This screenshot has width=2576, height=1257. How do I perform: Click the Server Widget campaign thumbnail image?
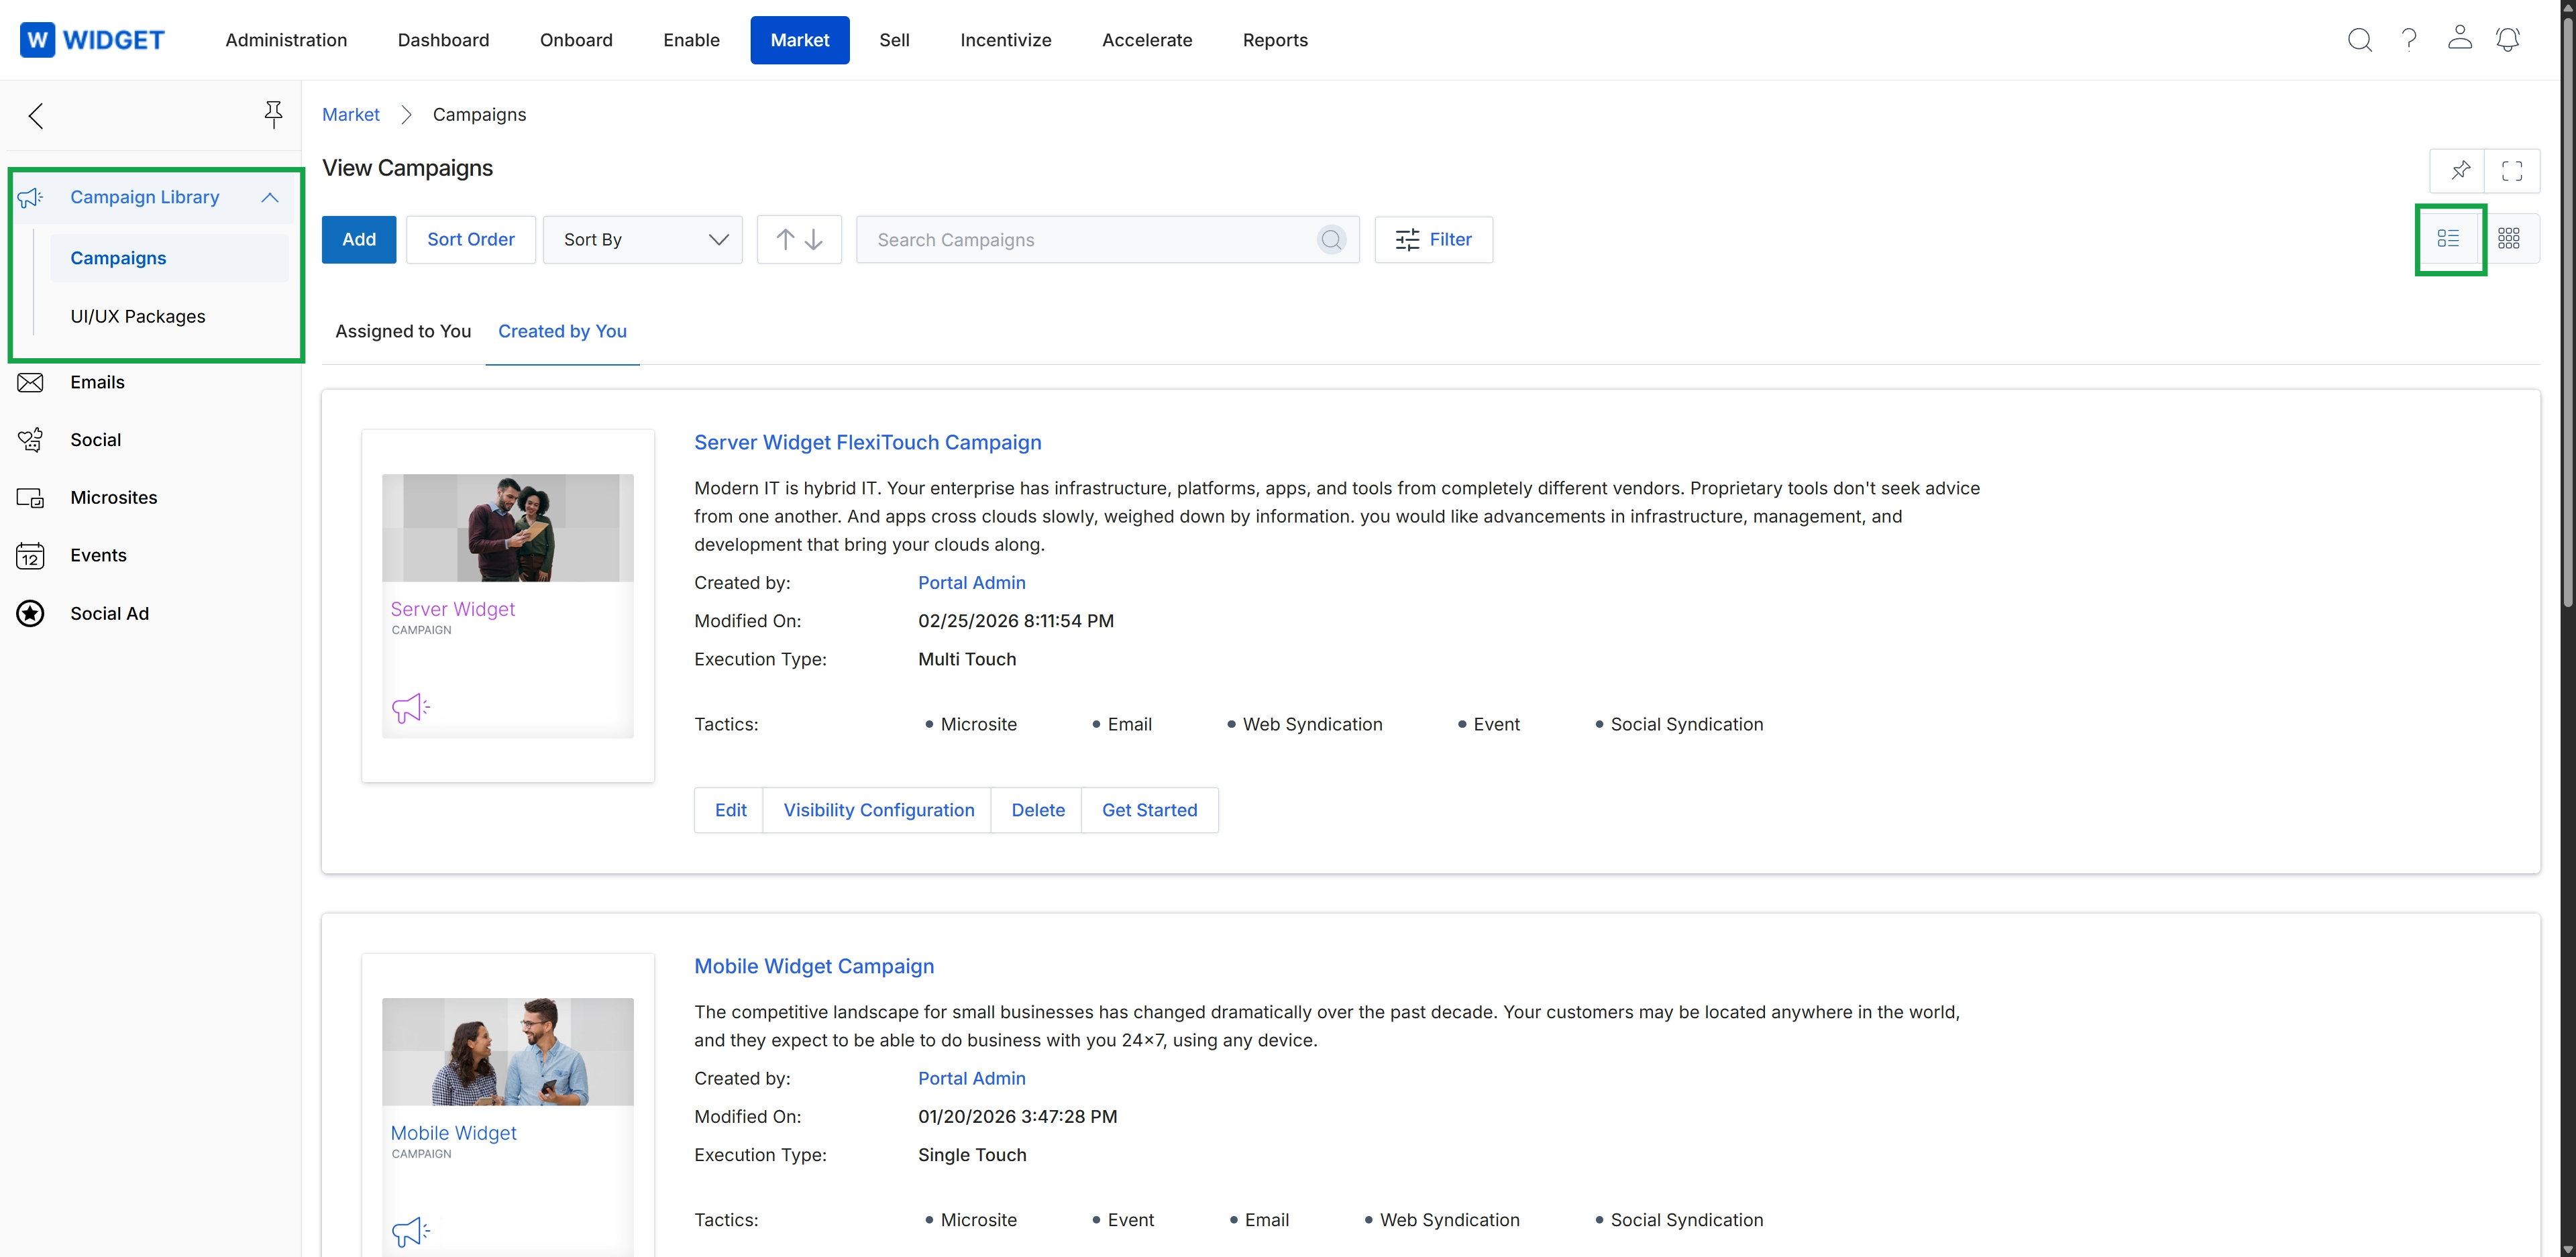[x=507, y=528]
